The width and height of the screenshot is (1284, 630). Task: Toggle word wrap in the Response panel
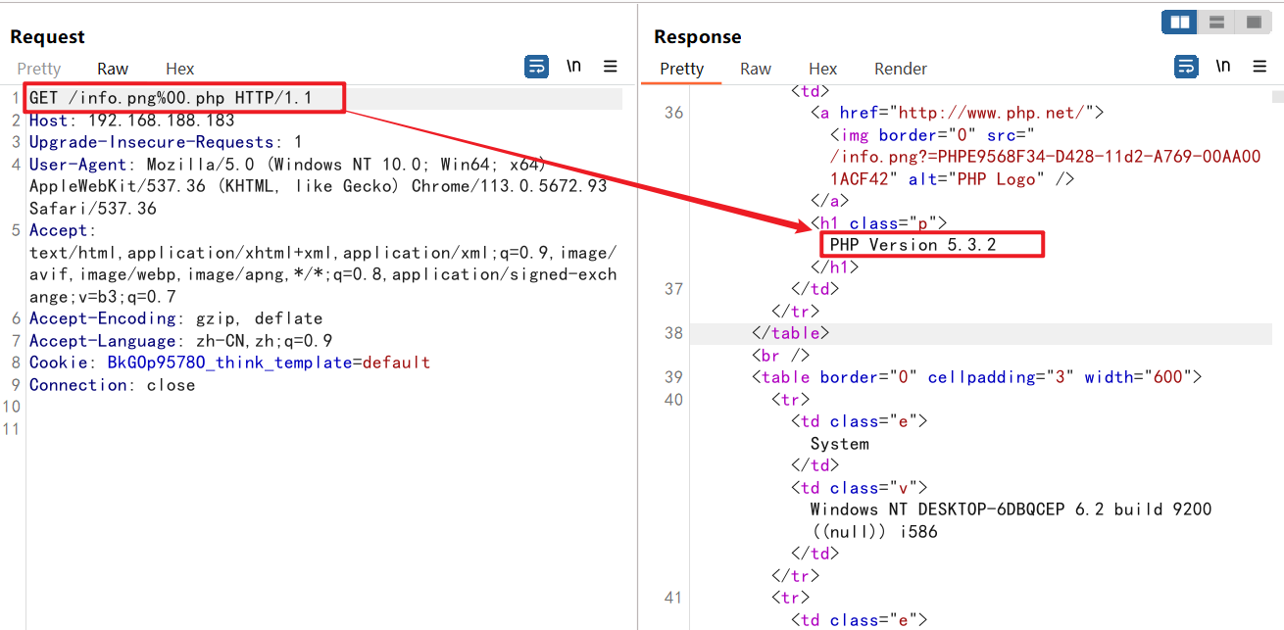1186,67
